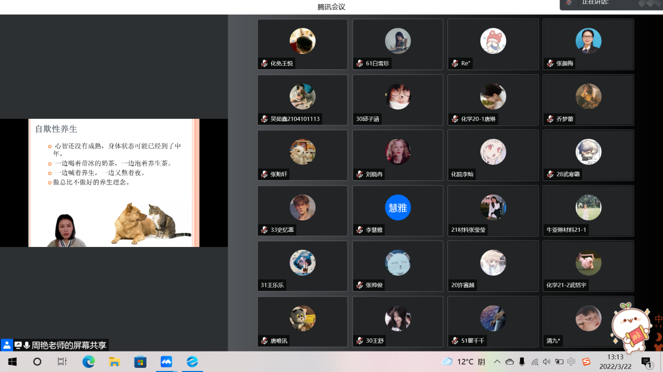The height and width of the screenshot is (372, 663).
Task: Click the Wi-Fi network tray icon
Action: 535,362
